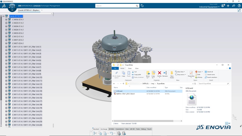Switch to the 3D XML toolbar tab
Screen dimensions: 242x136
(x=111, y=129)
